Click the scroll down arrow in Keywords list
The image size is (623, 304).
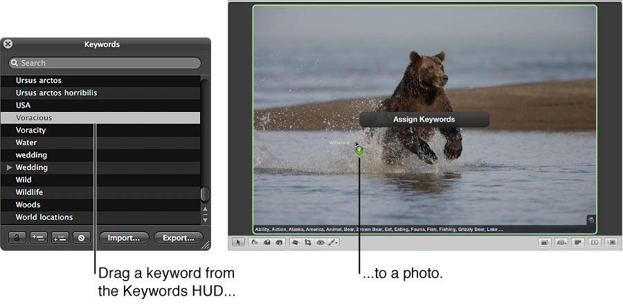pos(205,219)
